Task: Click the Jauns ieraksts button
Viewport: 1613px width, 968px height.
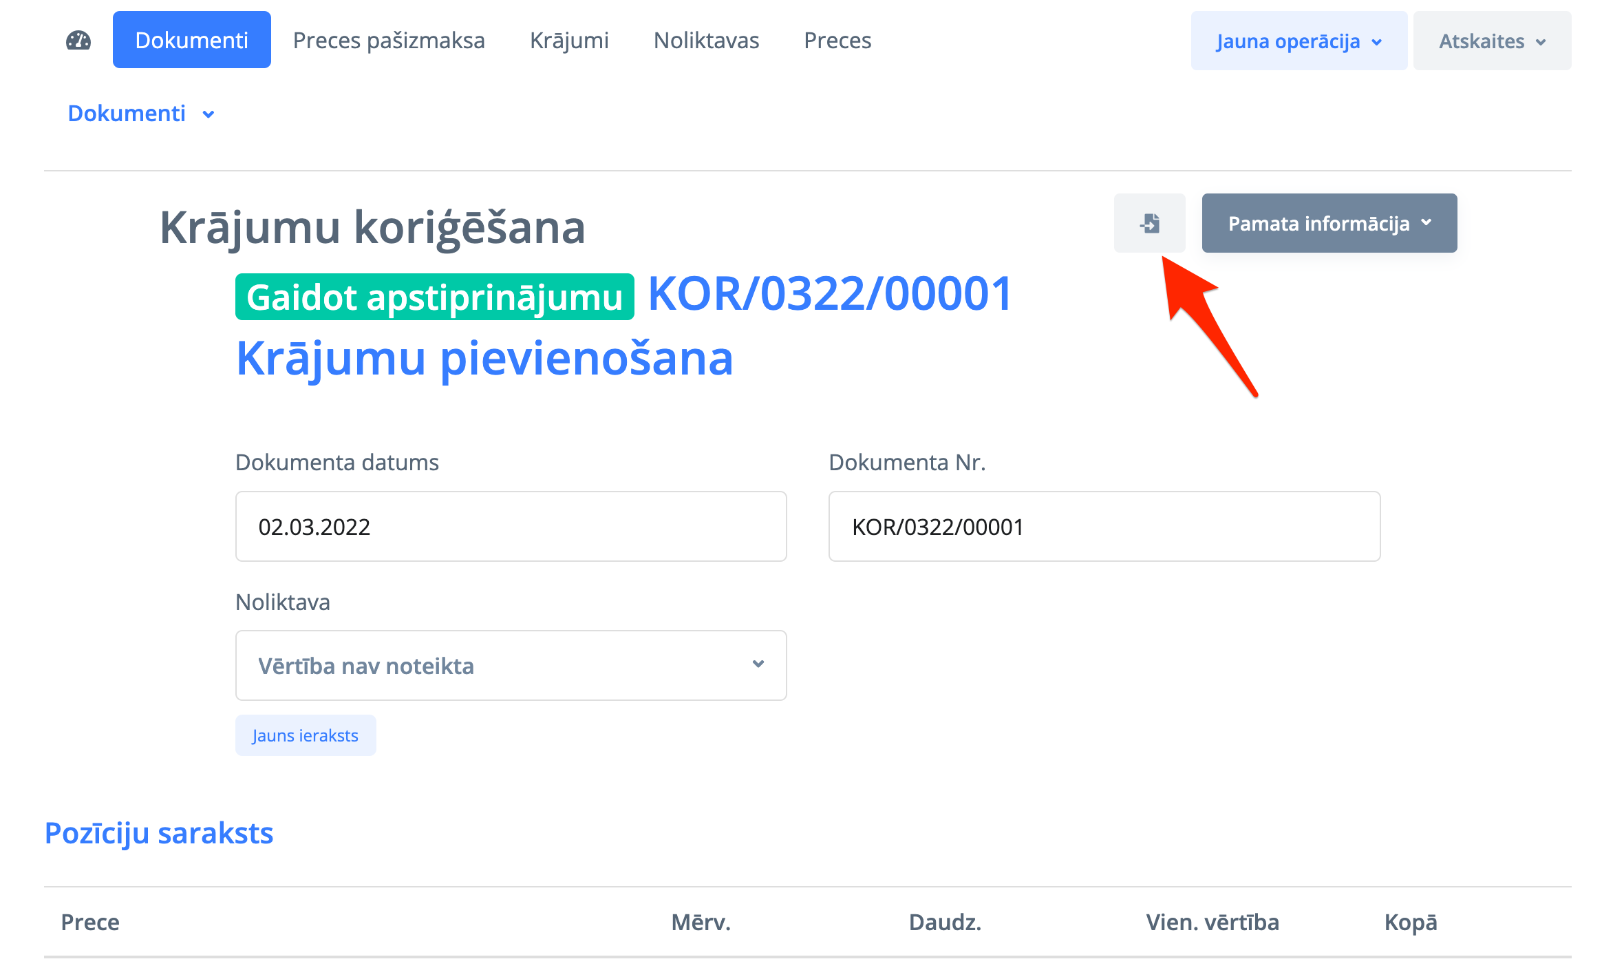Action: pyautogui.click(x=306, y=735)
